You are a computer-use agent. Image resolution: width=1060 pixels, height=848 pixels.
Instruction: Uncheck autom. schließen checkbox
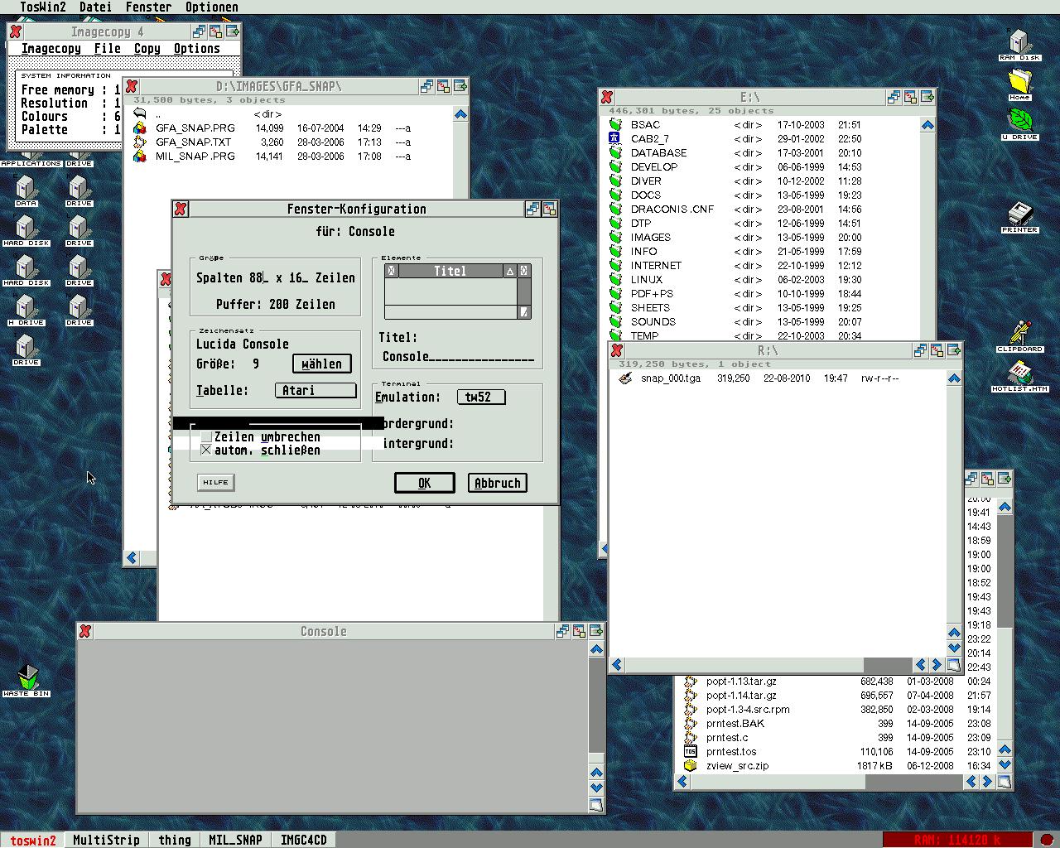tap(206, 450)
